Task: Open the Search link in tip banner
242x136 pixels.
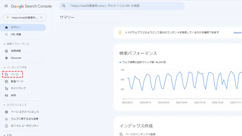Action: coord(238,33)
